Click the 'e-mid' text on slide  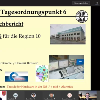click(x=54, y=87)
